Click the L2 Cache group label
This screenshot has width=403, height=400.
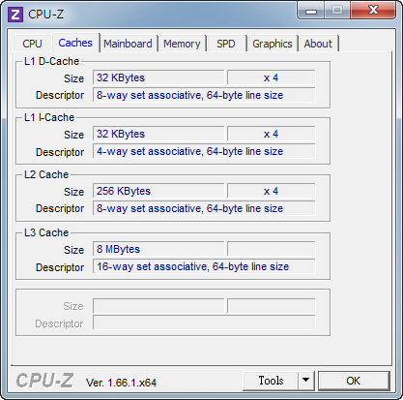pos(46,174)
